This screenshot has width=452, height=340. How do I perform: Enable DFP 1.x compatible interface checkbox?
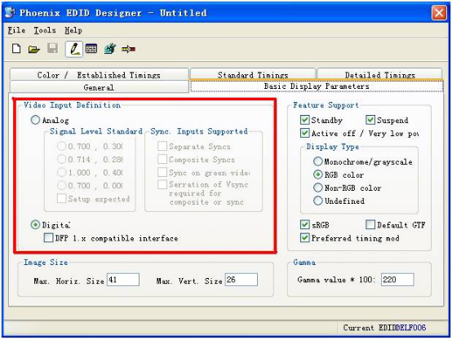48,238
